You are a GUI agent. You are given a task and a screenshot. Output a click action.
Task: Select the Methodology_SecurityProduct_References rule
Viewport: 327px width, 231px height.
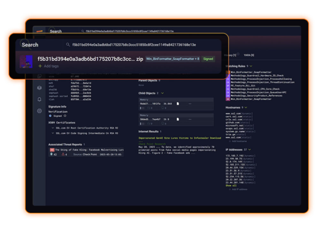256,95
